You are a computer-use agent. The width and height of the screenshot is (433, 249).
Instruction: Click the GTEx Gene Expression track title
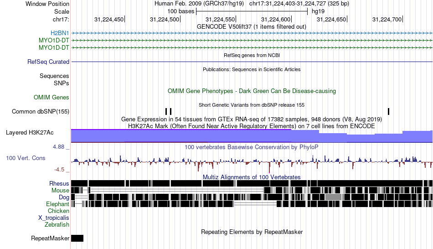252,119
